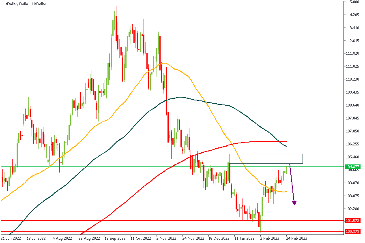Click the 104.877 current price tag
This screenshot has width=365, height=243.
coord(352,166)
